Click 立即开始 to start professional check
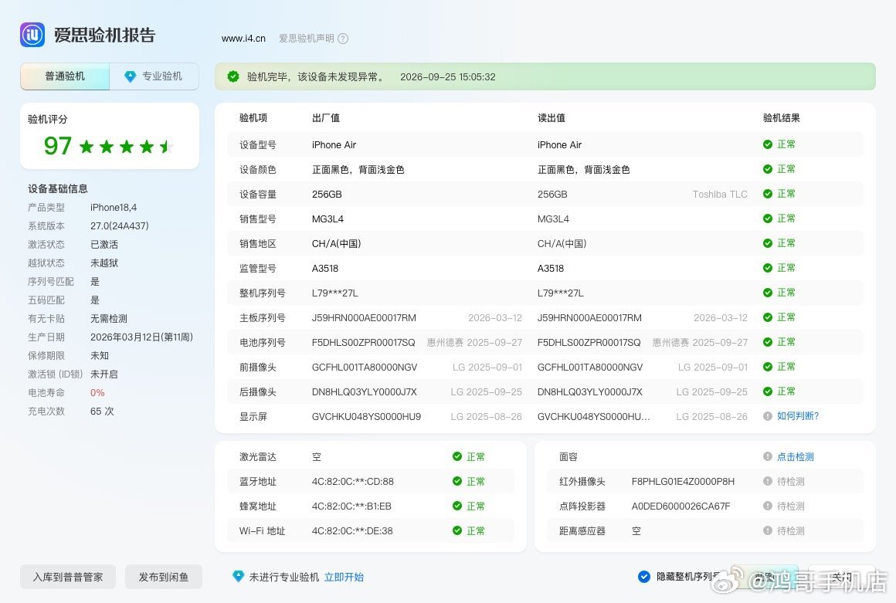 [x=344, y=578]
